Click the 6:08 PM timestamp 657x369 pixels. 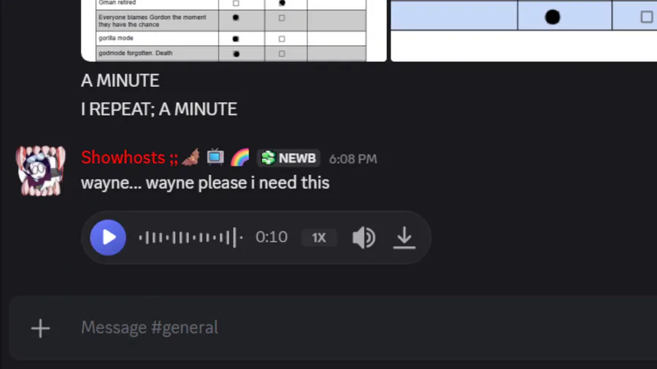[x=353, y=158]
